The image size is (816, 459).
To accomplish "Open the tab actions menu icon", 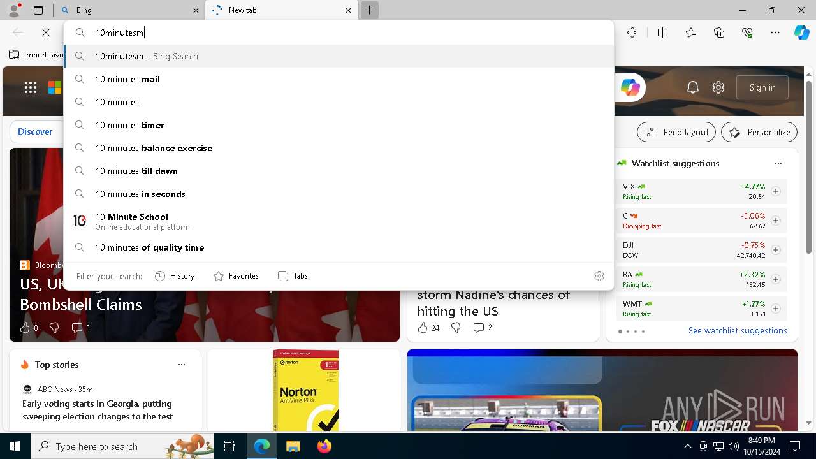I will click(x=38, y=10).
